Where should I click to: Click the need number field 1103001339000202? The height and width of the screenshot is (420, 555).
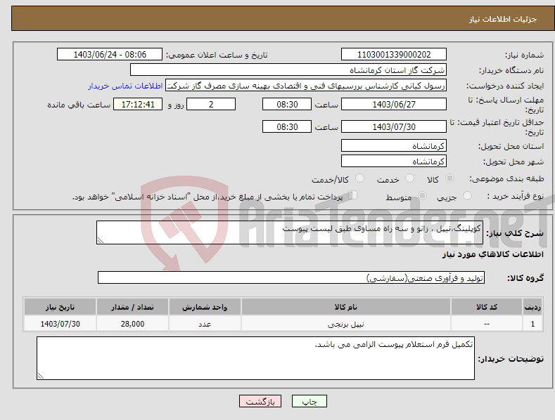coord(394,55)
